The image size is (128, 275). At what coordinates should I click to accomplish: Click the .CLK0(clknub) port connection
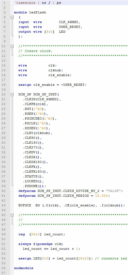click(x=38, y=133)
